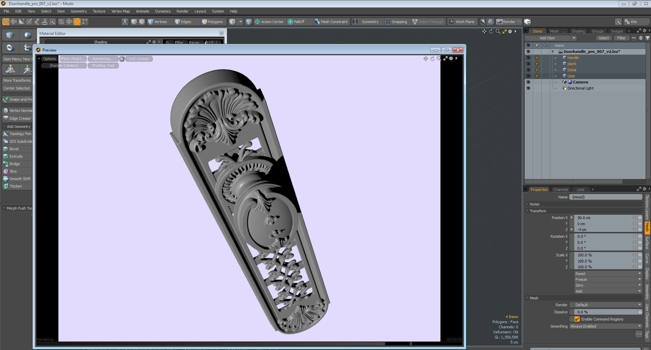651x350 pixels.
Task: Open the Reset dropdown
Action: pyautogui.click(x=608, y=274)
